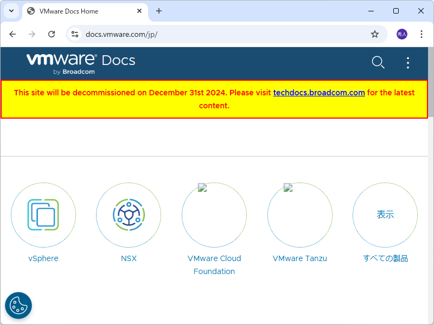Click the VMware Cloud Foundation broken image icon
The image size is (434, 325).
point(202,187)
